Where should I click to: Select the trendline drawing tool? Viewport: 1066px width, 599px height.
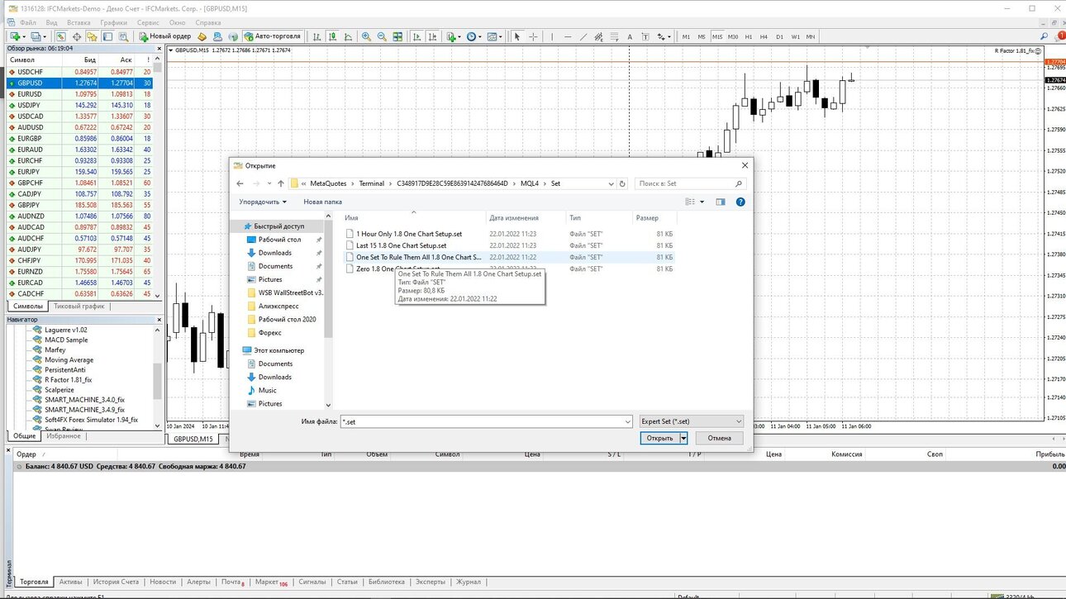tap(583, 36)
